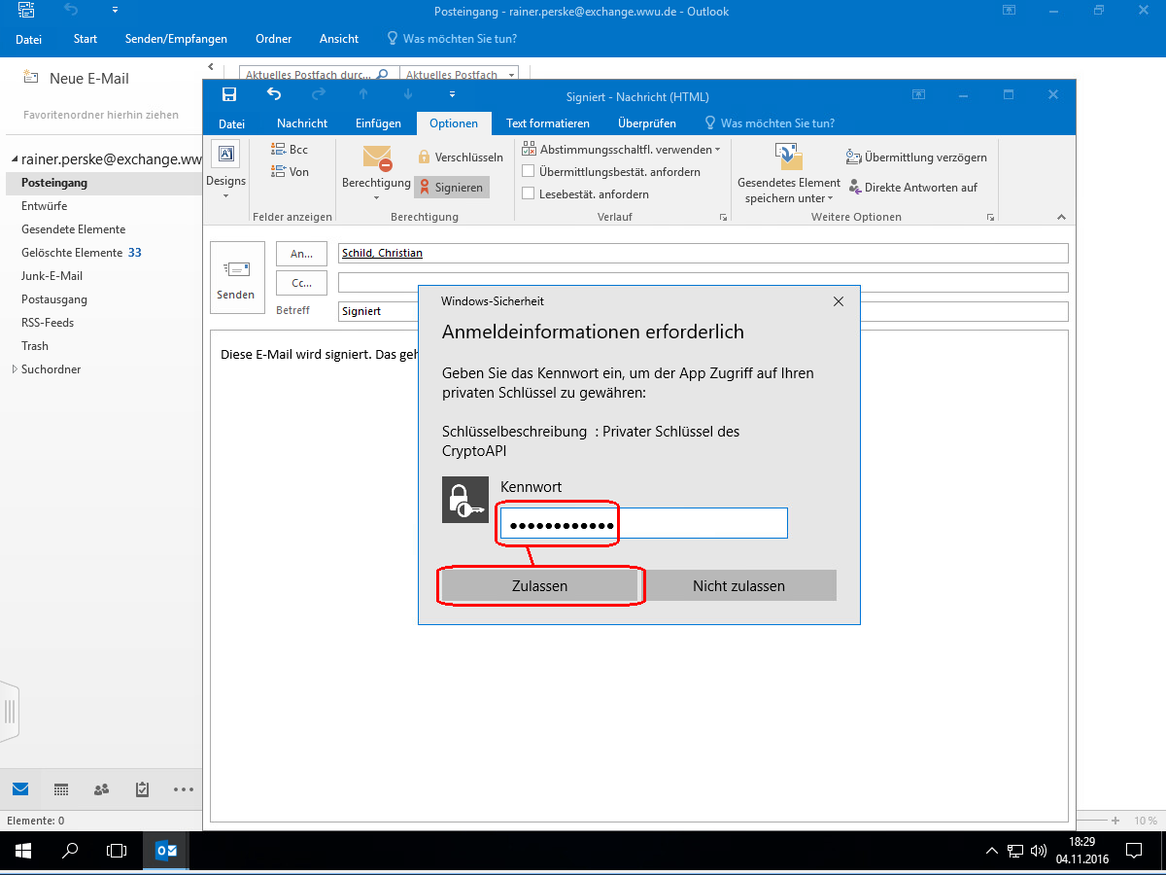Click Outlook icon in Windows taskbar
Viewport: 1166px width, 875px height.
(166, 851)
